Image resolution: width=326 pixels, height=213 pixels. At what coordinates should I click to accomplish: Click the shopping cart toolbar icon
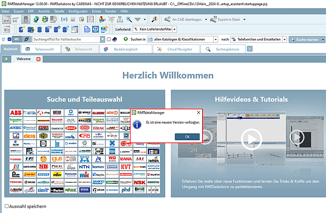coord(16,19)
